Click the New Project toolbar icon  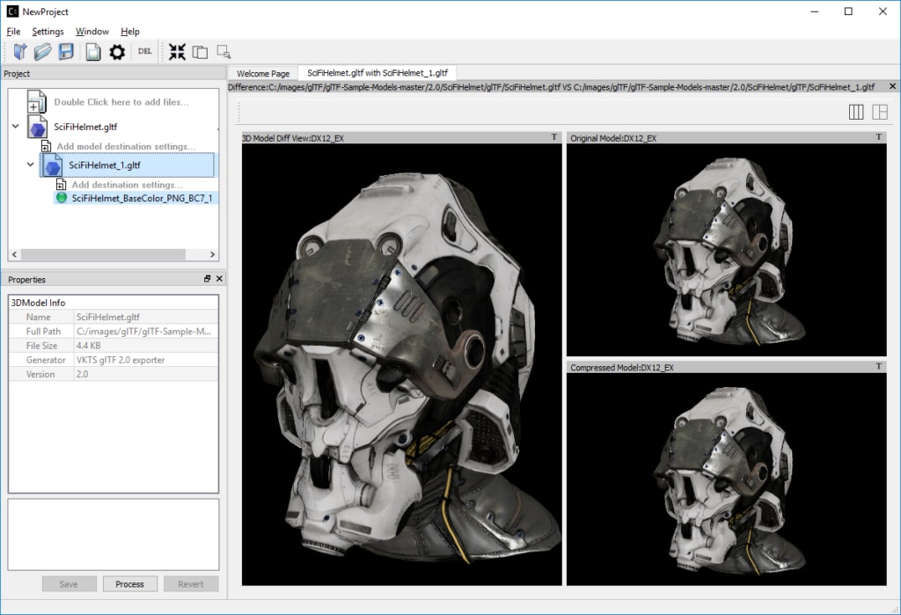20,52
